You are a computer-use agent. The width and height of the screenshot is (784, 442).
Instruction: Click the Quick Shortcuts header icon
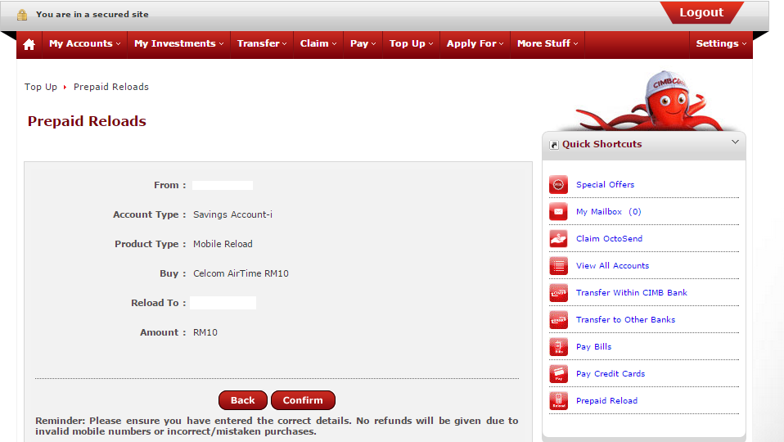click(x=554, y=145)
